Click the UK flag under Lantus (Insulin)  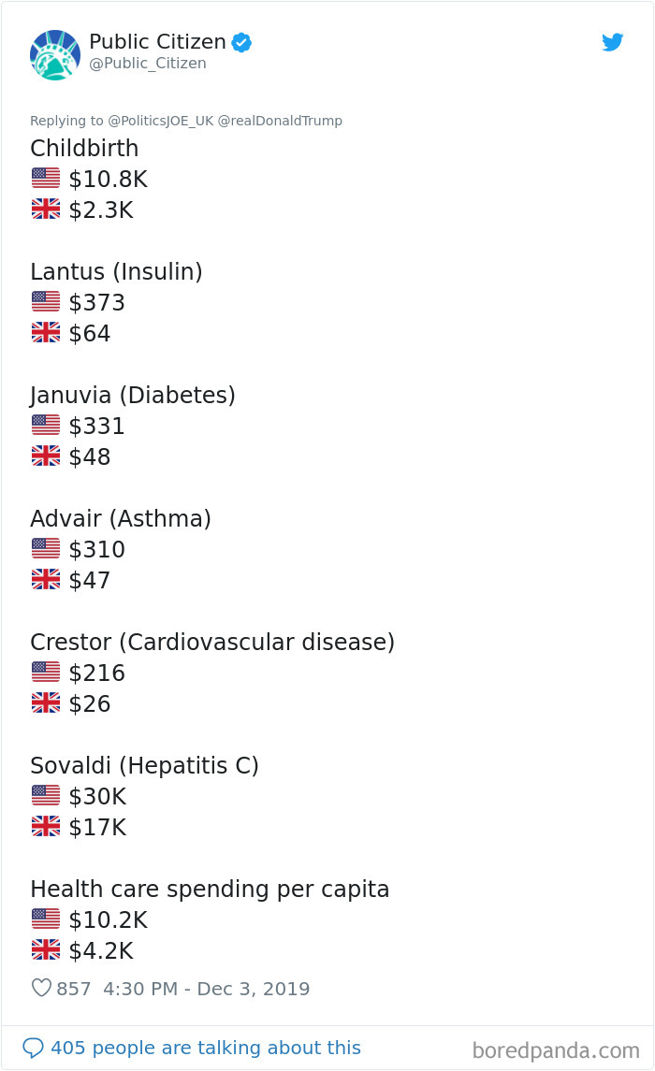click(x=45, y=332)
